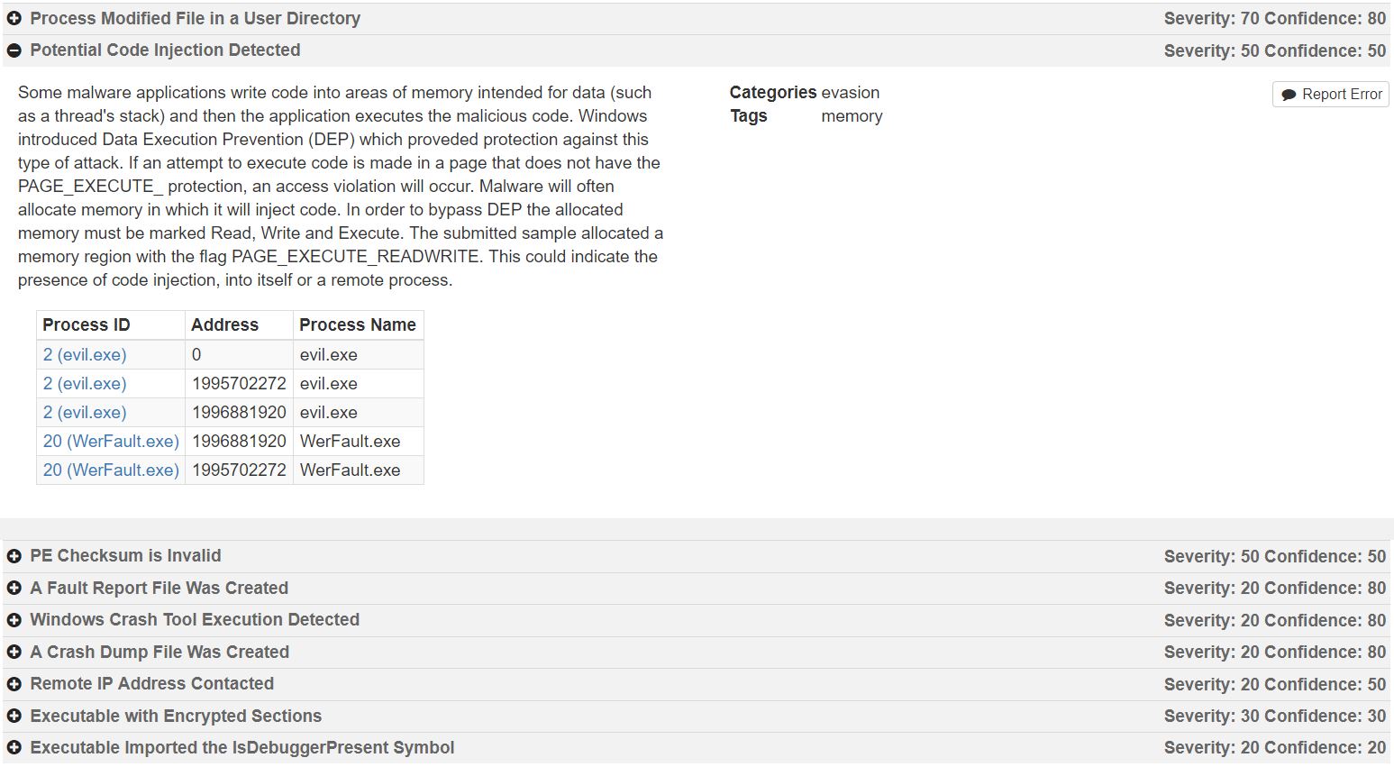1394x767 pixels.
Task: Click plus icon for Windows Crash Tool Execution
Action: click(14, 620)
